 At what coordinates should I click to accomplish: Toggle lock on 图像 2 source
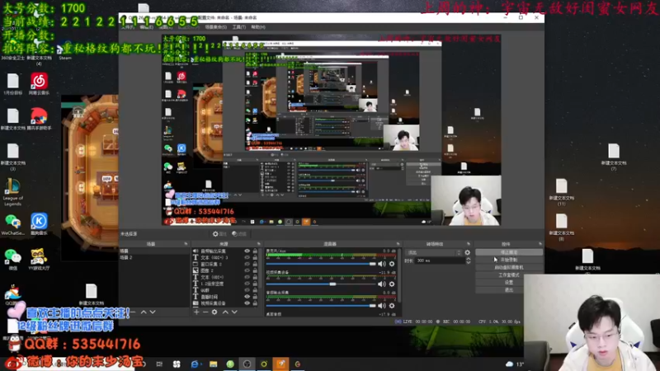click(255, 270)
